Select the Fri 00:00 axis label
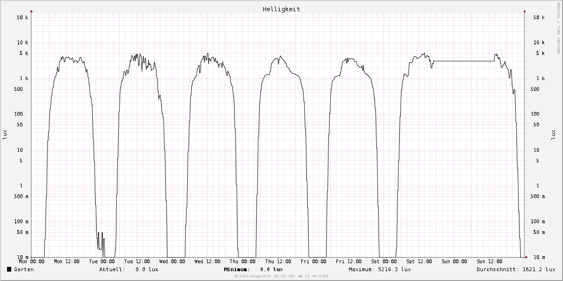The width and height of the screenshot is (563, 281). [x=313, y=262]
